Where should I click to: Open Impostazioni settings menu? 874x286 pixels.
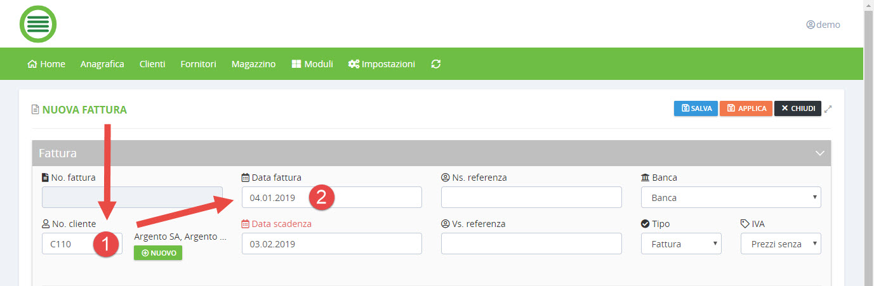click(381, 64)
